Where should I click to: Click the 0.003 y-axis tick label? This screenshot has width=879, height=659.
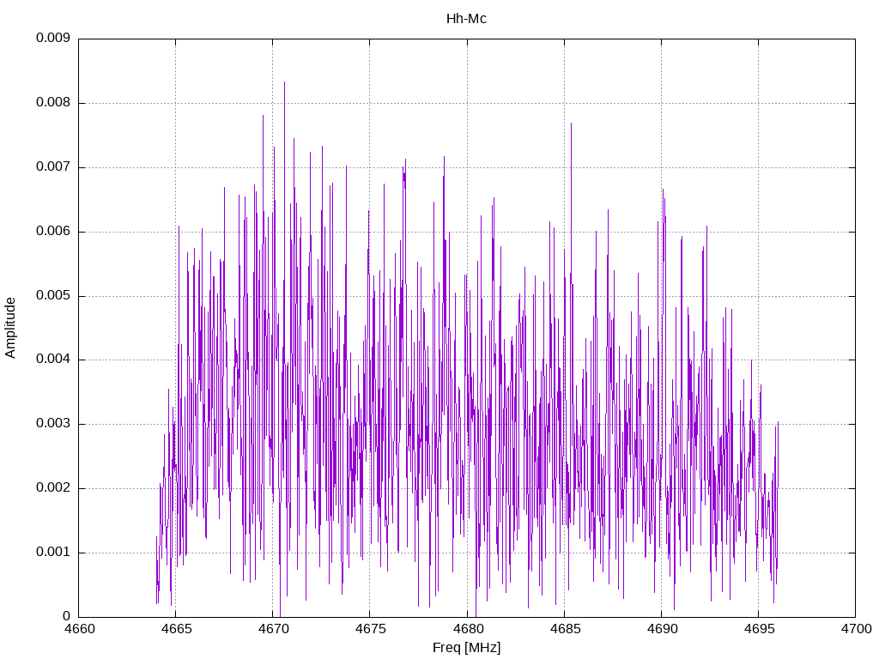pyautogui.click(x=53, y=424)
